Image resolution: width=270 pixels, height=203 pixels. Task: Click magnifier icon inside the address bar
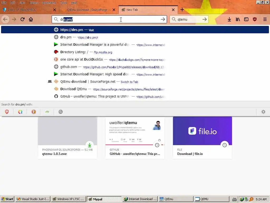pos(56,19)
